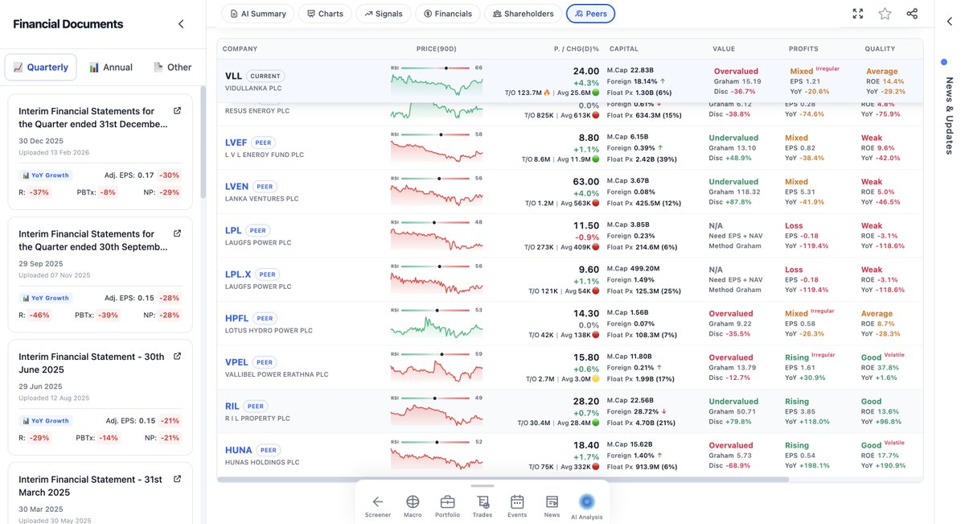
Task: Click LPL RSI indicator bar
Action: tap(437, 222)
